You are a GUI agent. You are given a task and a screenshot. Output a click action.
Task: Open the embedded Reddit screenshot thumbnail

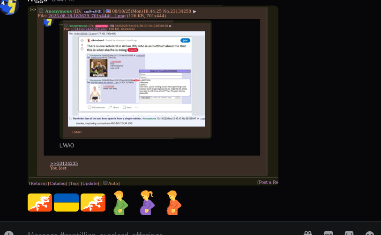coord(136,79)
